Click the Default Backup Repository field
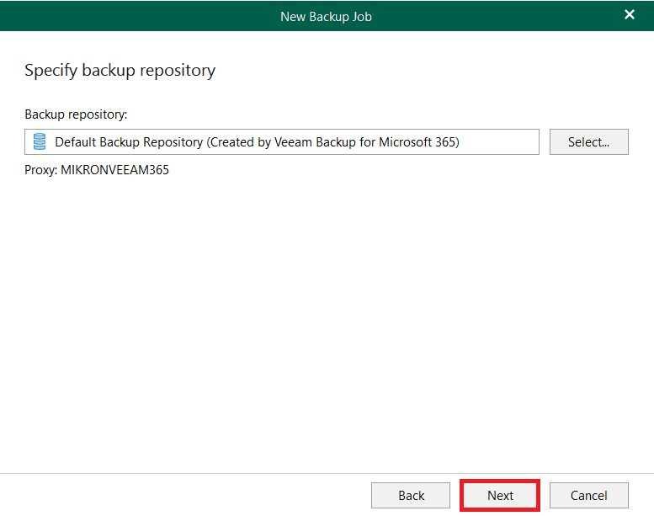This screenshot has height=516, width=654. [x=282, y=141]
